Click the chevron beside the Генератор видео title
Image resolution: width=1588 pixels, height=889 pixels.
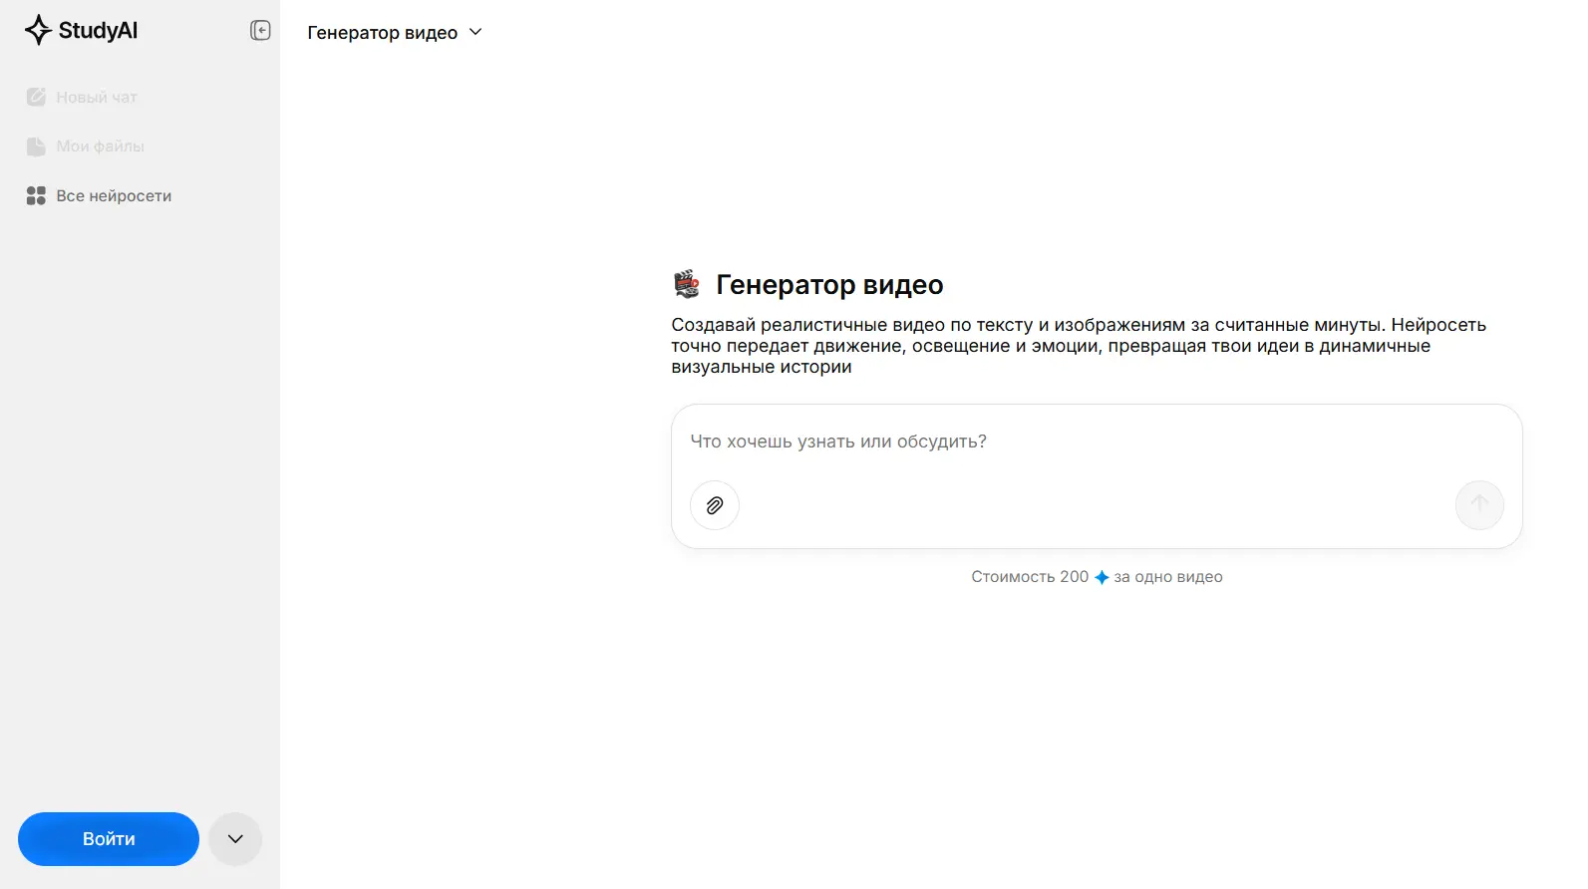click(x=476, y=32)
